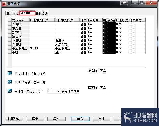
Task: Click 普通填充 cell in 石膏板 row
Action: point(91,24)
